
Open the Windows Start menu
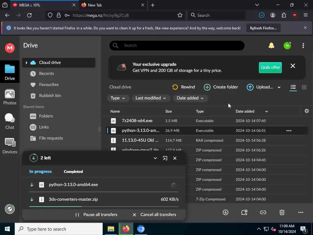[x=7, y=229]
